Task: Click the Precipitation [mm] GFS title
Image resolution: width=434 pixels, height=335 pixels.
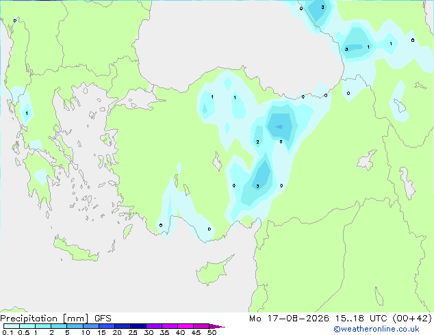Action: point(55,319)
